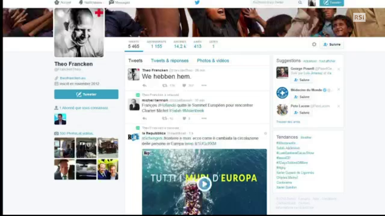Open Notifications bell in top bar
Image resolution: width=385 pixels, height=216 pixels.
tap(81, 2)
